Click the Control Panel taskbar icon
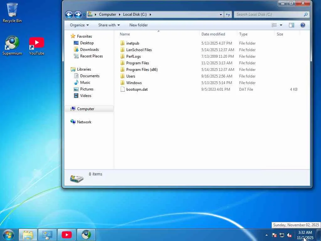Image resolution: width=321 pixels, height=241 pixels. click(x=47, y=235)
